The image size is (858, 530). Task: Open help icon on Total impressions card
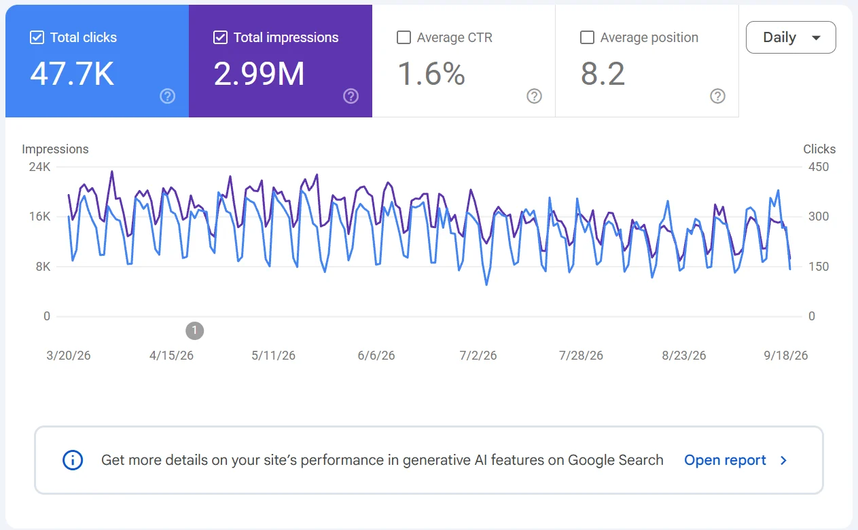click(x=351, y=96)
